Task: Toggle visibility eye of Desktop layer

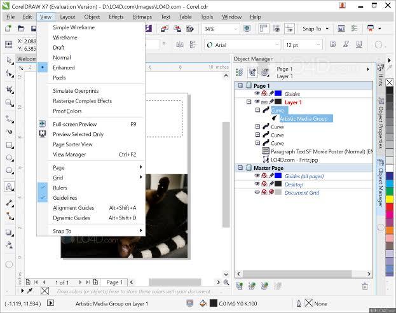Action: [x=257, y=184]
